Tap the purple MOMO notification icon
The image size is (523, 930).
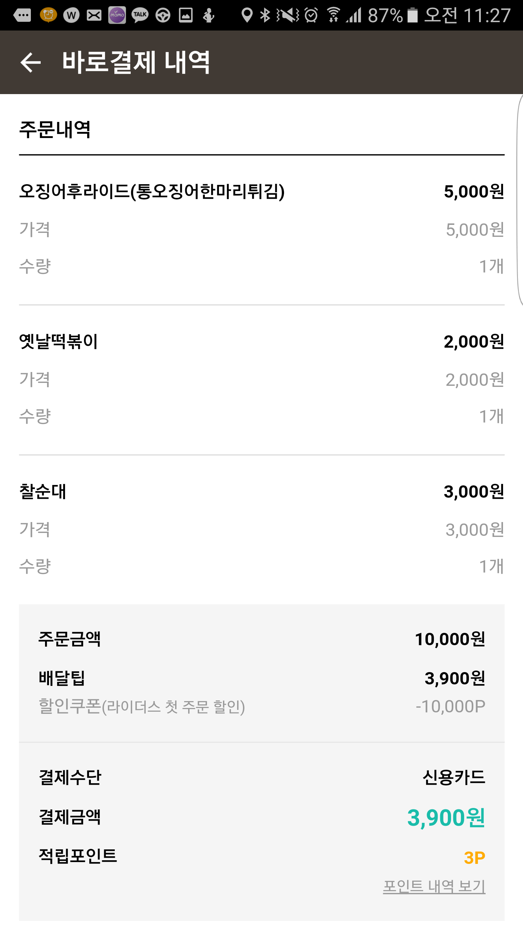click(117, 15)
